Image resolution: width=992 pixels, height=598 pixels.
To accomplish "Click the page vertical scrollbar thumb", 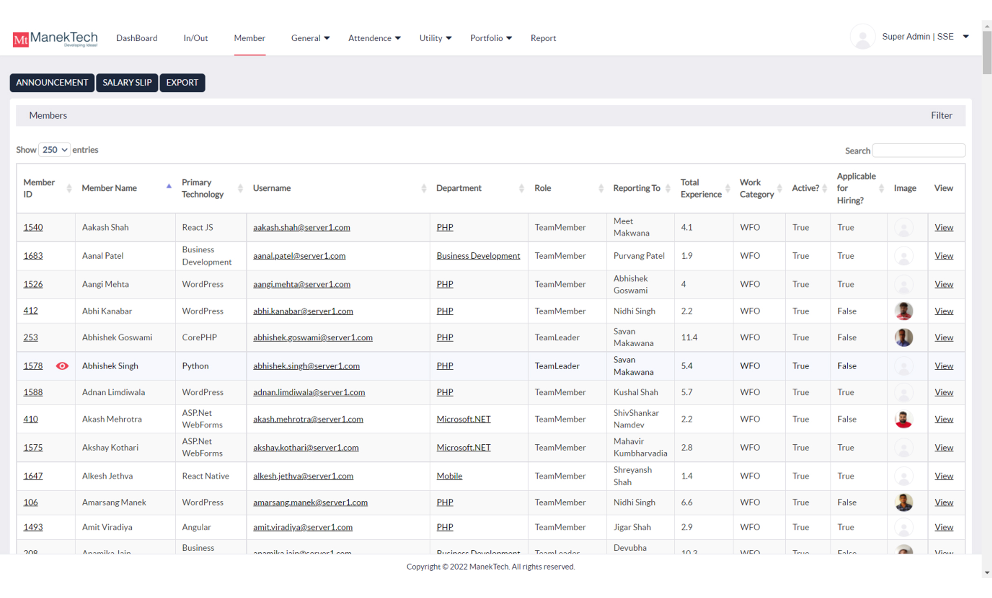I will (986, 53).
